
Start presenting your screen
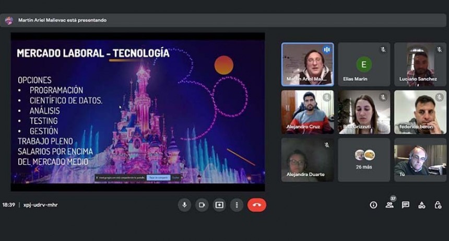coord(219,205)
